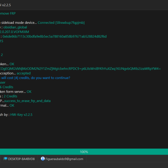
Task: Click OK after 'form server...'
Action: click(x=29, y=92)
